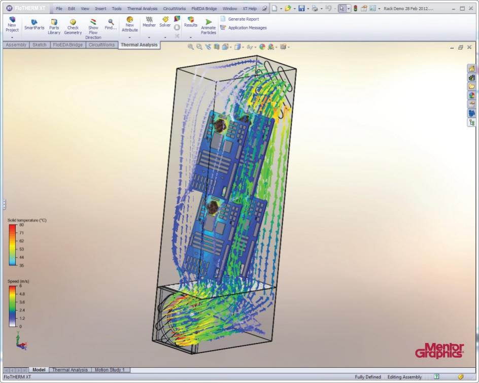Switch to the Sketch ribbon tab
The image size is (479, 383).
tap(40, 45)
